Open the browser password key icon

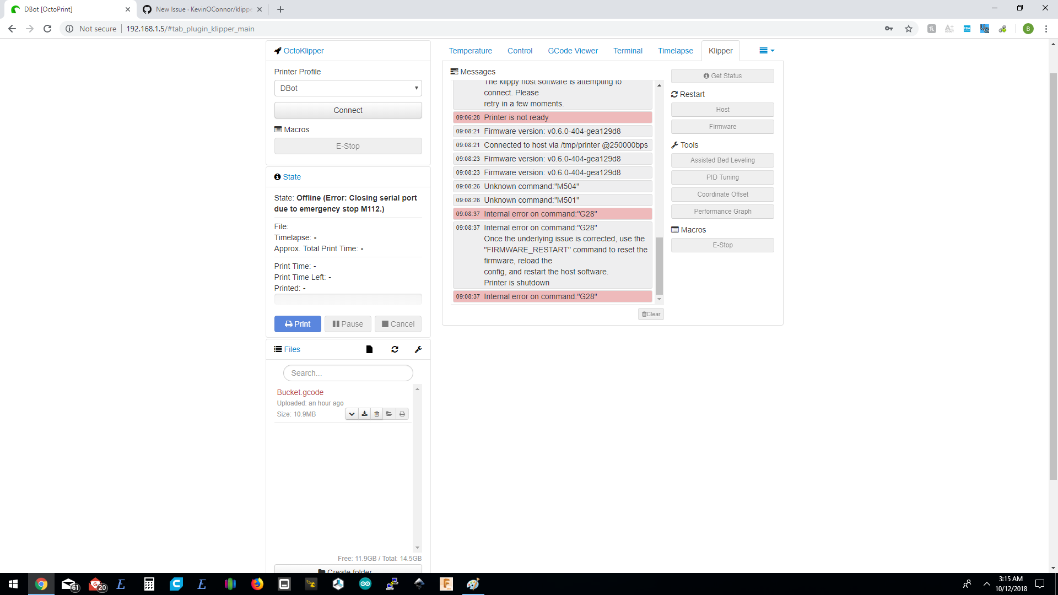tap(889, 28)
